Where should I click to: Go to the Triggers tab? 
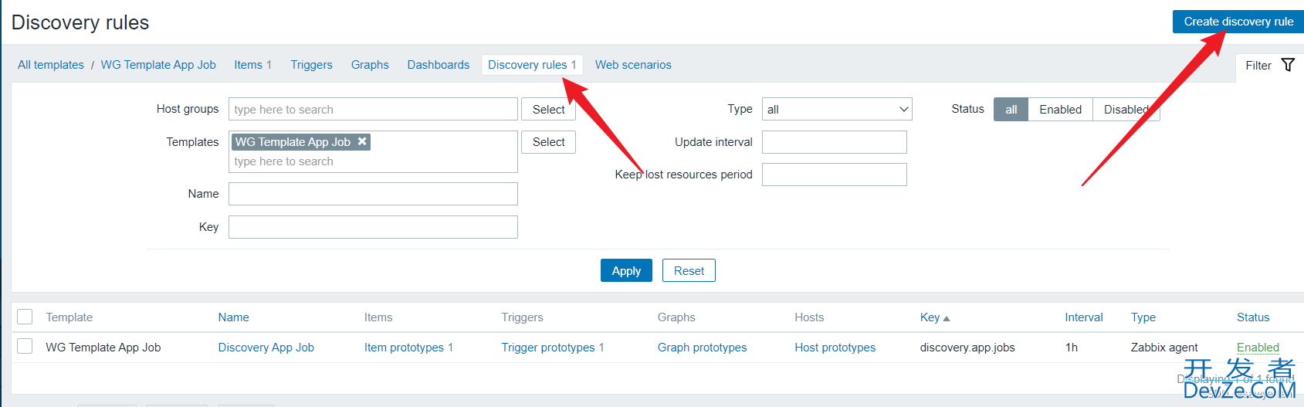pos(311,65)
